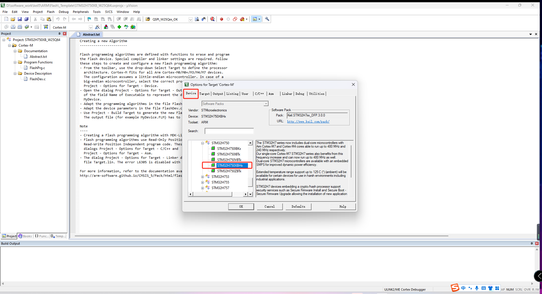
Task: Select STM32H750IBKx in the device list
Action: (x=229, y=149)
